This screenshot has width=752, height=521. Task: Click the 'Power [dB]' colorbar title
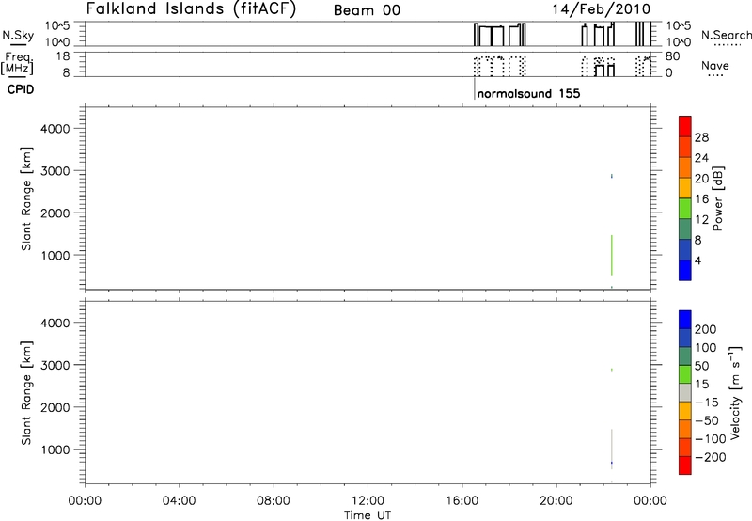pos(718,198)
